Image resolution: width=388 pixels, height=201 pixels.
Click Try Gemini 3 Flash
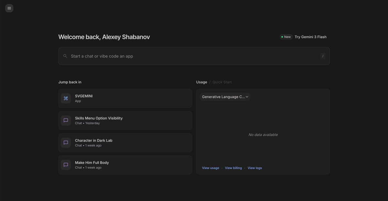click(310, 36)
